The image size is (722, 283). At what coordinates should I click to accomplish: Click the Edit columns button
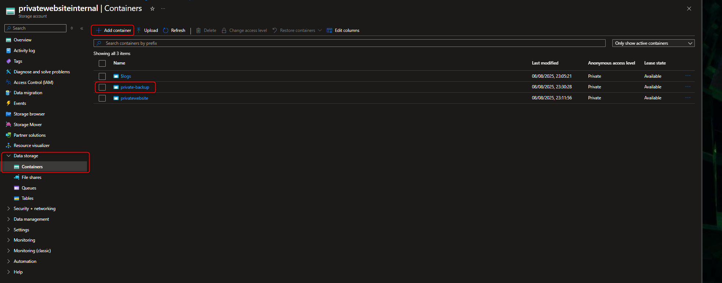[x=343, y=30]
